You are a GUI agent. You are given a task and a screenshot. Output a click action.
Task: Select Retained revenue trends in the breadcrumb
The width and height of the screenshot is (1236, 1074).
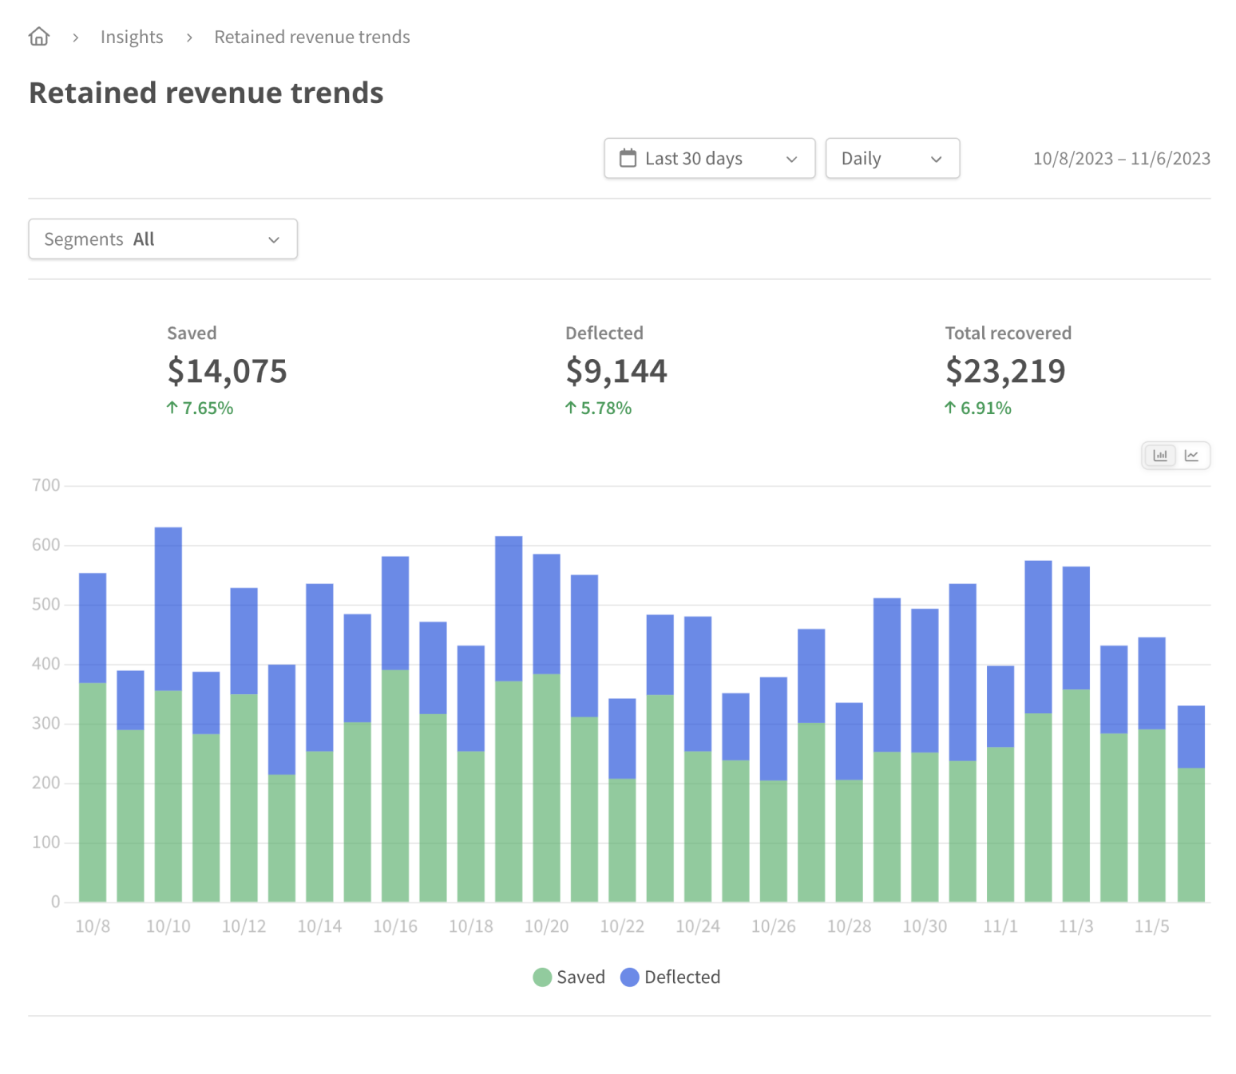point(311,36)
